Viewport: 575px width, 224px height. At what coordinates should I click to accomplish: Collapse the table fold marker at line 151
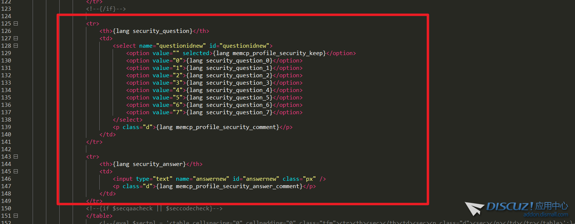(16, 216)
